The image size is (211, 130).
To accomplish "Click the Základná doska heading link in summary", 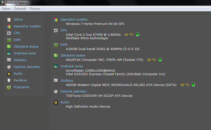I will (73, 55).
